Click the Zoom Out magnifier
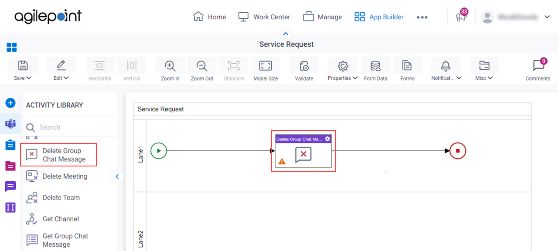This screenshot has height=251, width=558. click(202, 66)
